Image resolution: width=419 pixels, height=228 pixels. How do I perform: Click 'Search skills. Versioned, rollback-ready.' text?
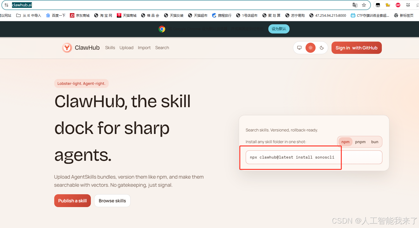pos(282,130)
